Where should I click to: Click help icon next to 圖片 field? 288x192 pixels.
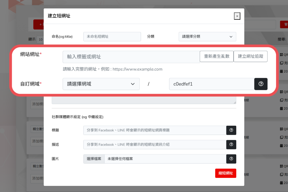pos(231,159)
